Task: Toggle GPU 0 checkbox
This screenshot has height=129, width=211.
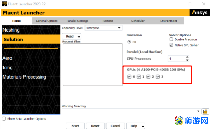Action: click(x=129, y=77)
